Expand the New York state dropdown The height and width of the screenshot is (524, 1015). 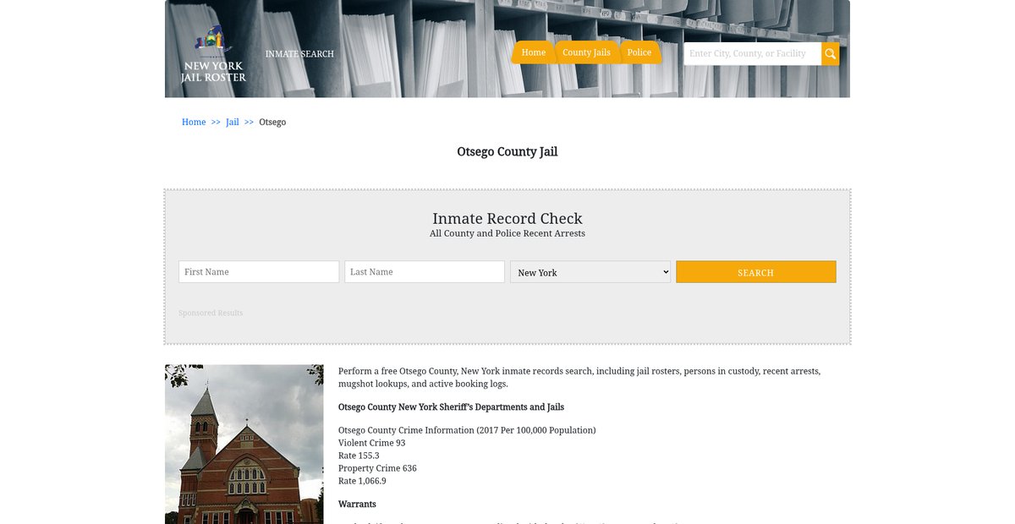[x=590, y=272]
